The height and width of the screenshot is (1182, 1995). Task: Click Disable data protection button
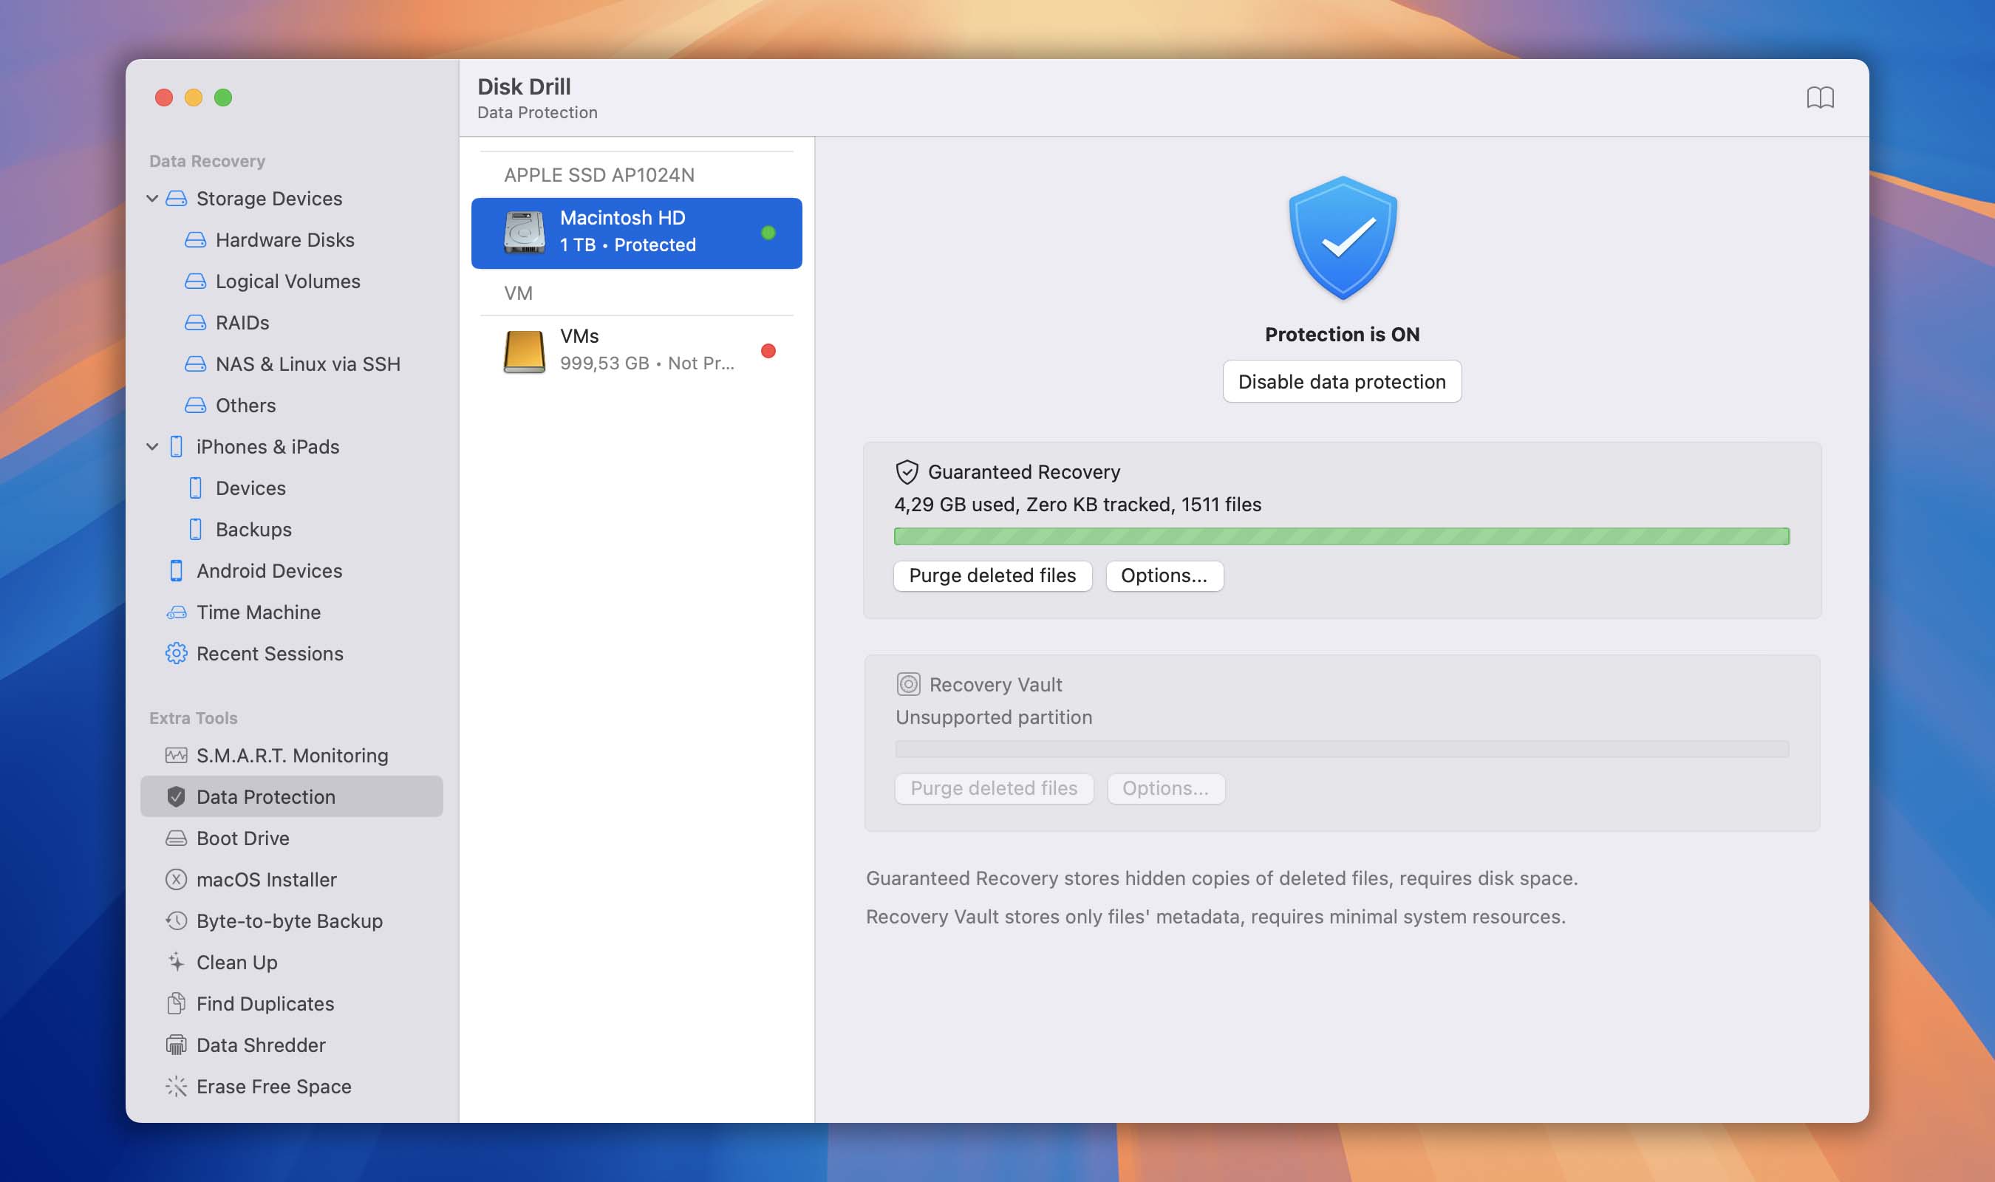(x=1342, y=383)
